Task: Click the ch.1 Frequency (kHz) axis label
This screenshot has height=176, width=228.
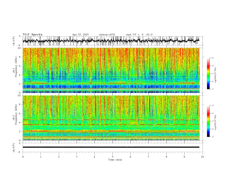Action: click(15, 67)
